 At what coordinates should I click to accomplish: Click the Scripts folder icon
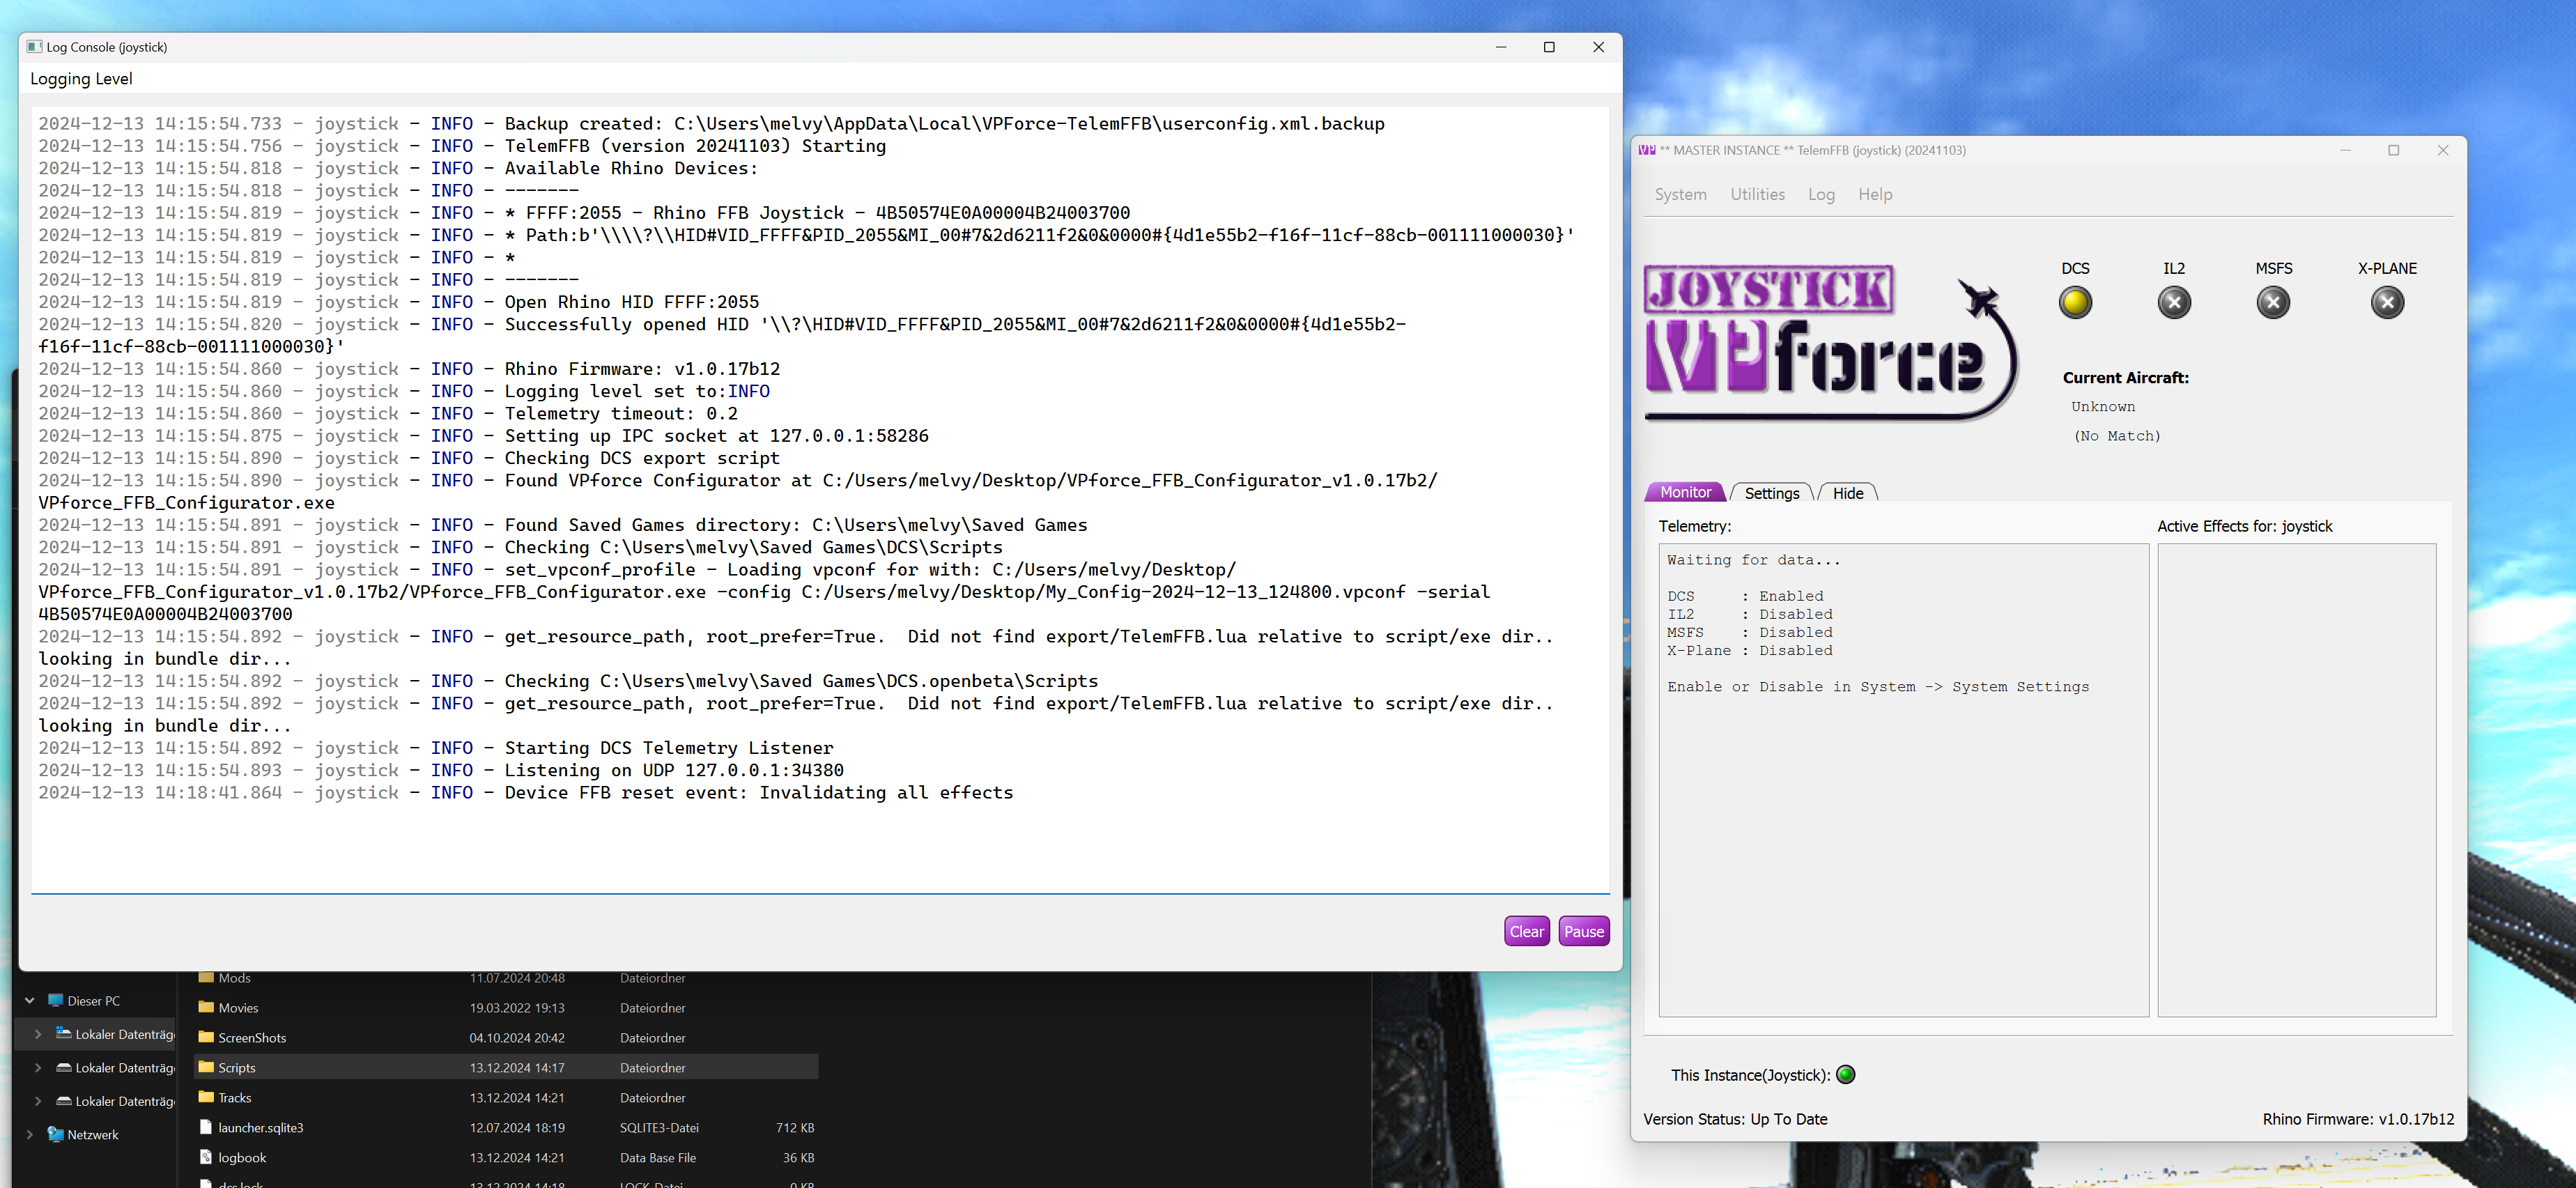tap(206, 1067)
